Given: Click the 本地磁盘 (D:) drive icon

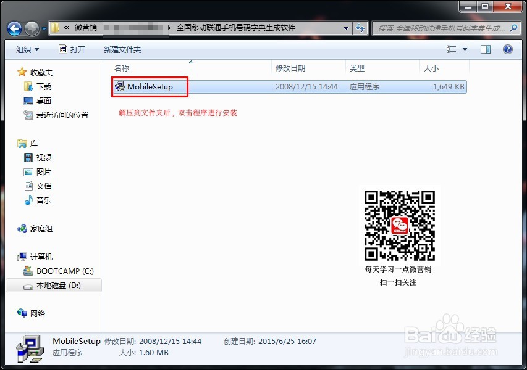Looking at the screenshot, I should pyautogui.click(x=28, y=287).
